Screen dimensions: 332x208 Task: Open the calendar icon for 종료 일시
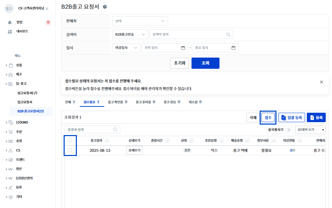[x=233, y=48]
